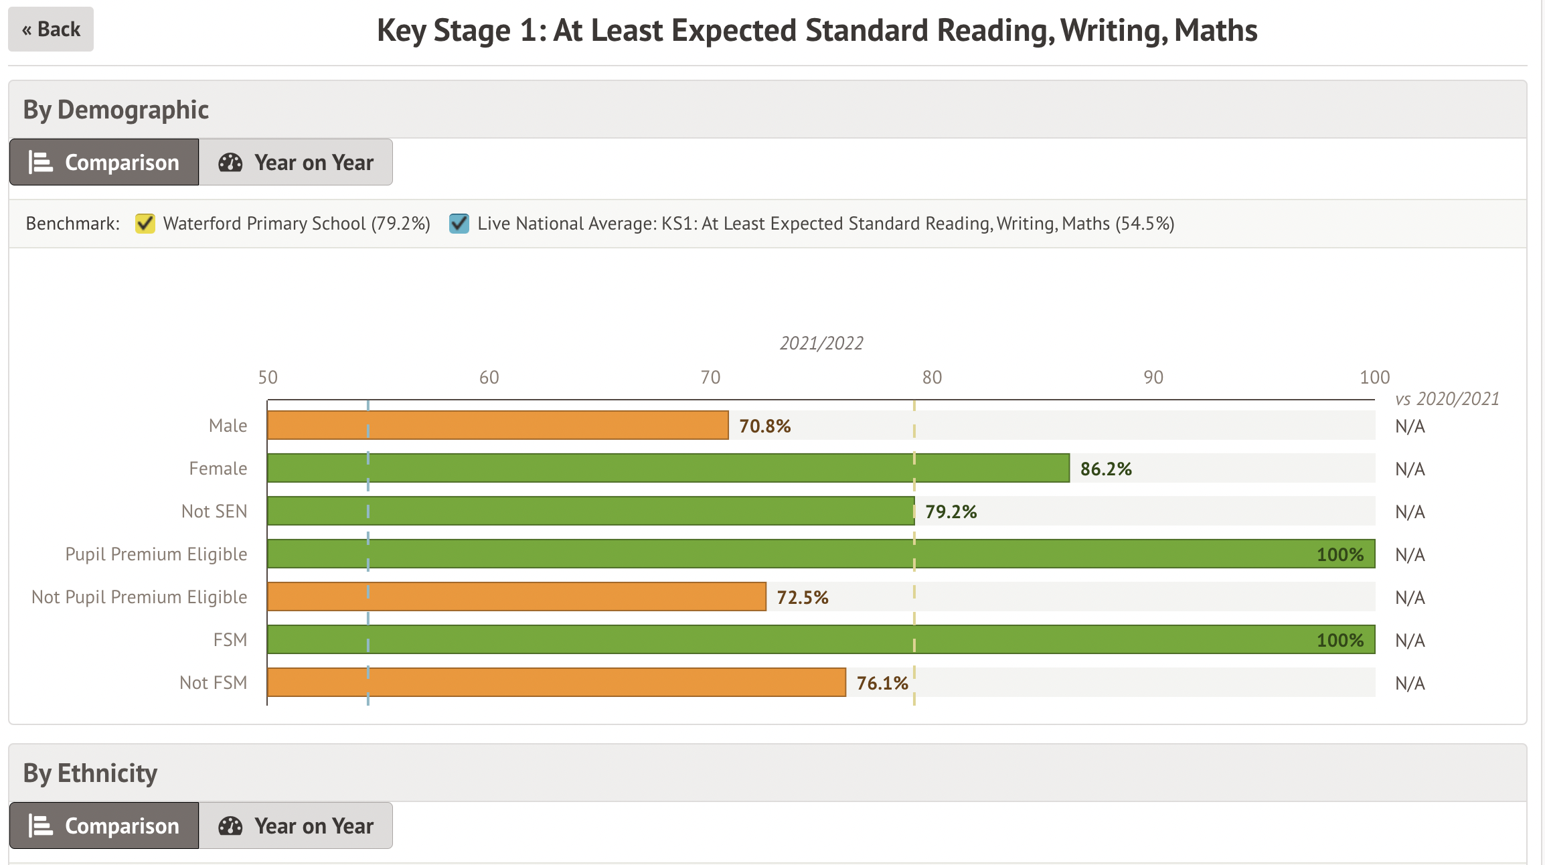Click the gauge icon in Demographic Year on Year

[x=230, y=162]
